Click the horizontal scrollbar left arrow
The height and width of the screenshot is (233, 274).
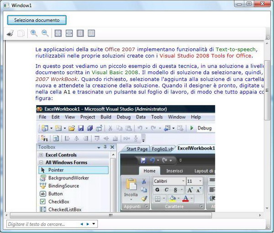click(x=6, y=215)
